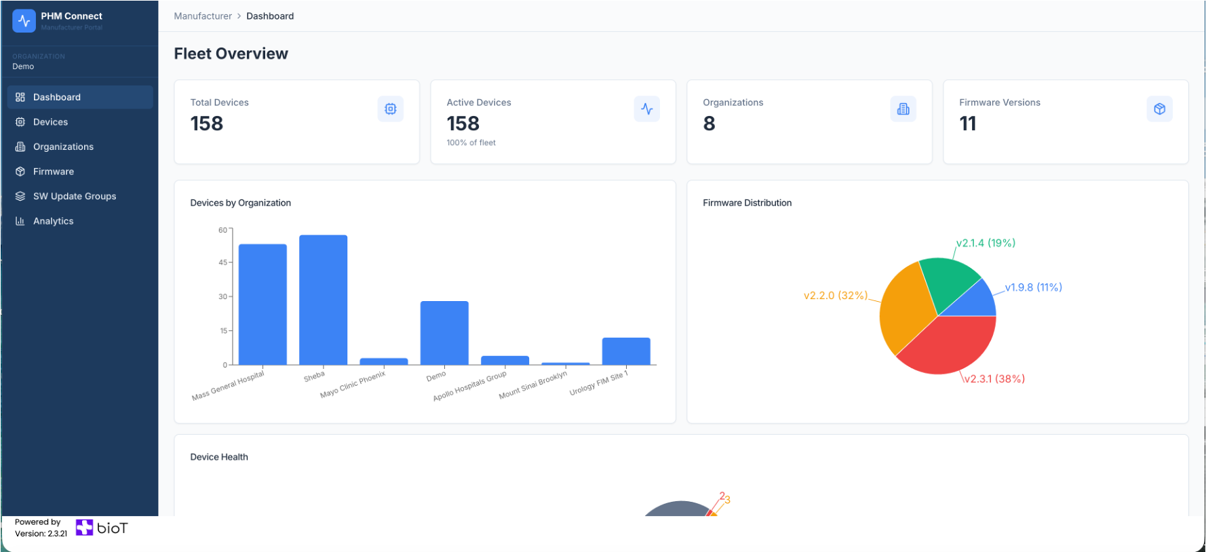Click the Firmware Versions count 11
The image size is (1206, 552).
968,123
